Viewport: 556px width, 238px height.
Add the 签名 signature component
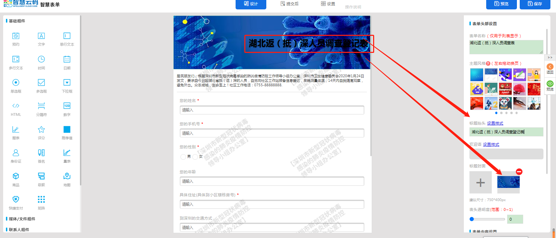[41, 155]
